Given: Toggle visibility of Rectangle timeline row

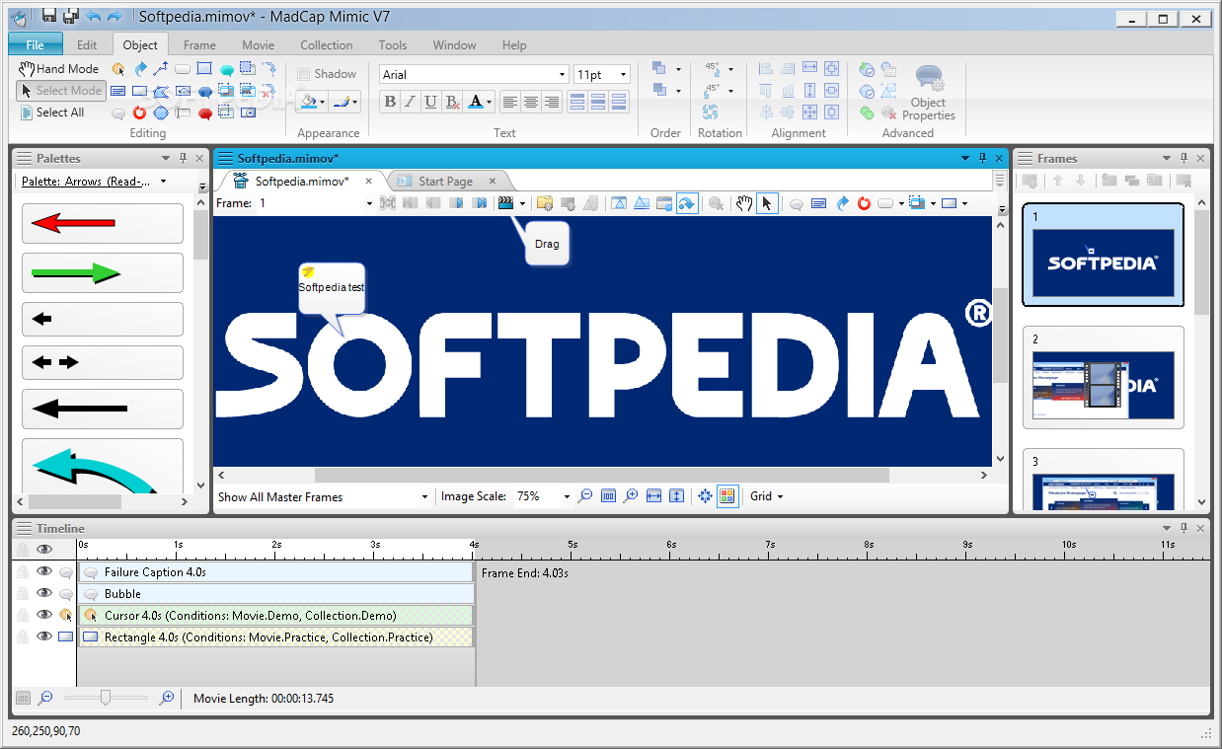Looking at the screenshot, I should pyautogui.click(x=43, y=637).
